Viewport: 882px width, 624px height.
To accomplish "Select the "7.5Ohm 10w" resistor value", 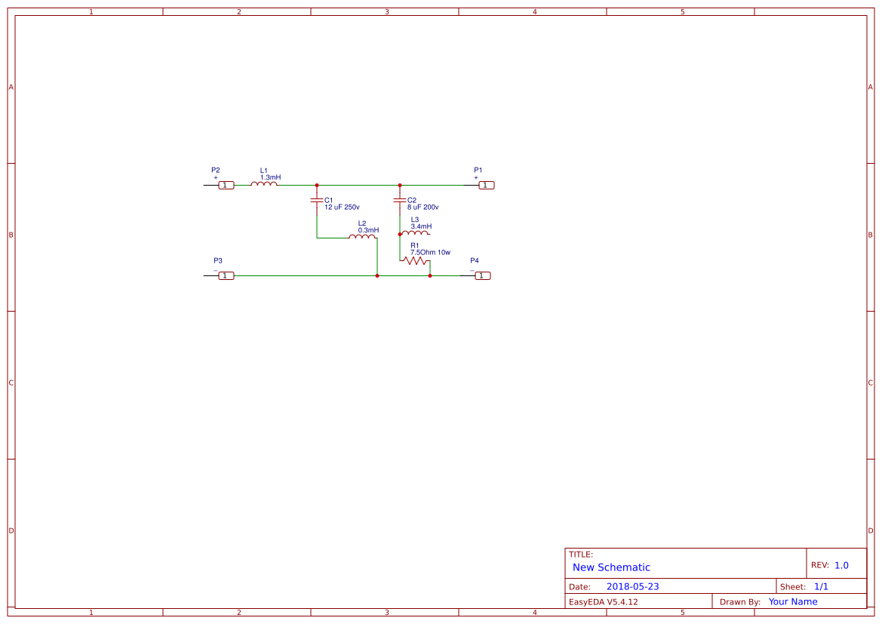I will [x=430, y=253].
